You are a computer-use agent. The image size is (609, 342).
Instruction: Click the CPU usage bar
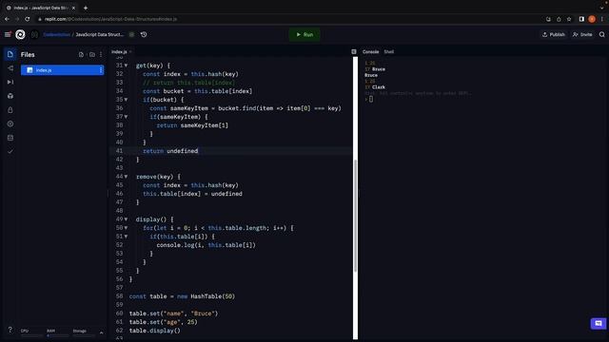[31, 335]
